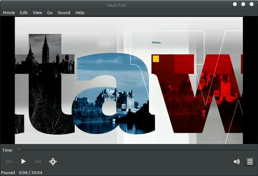Open the View menu
This screenshot has width=258, height=176.
(x=37, y=12)
